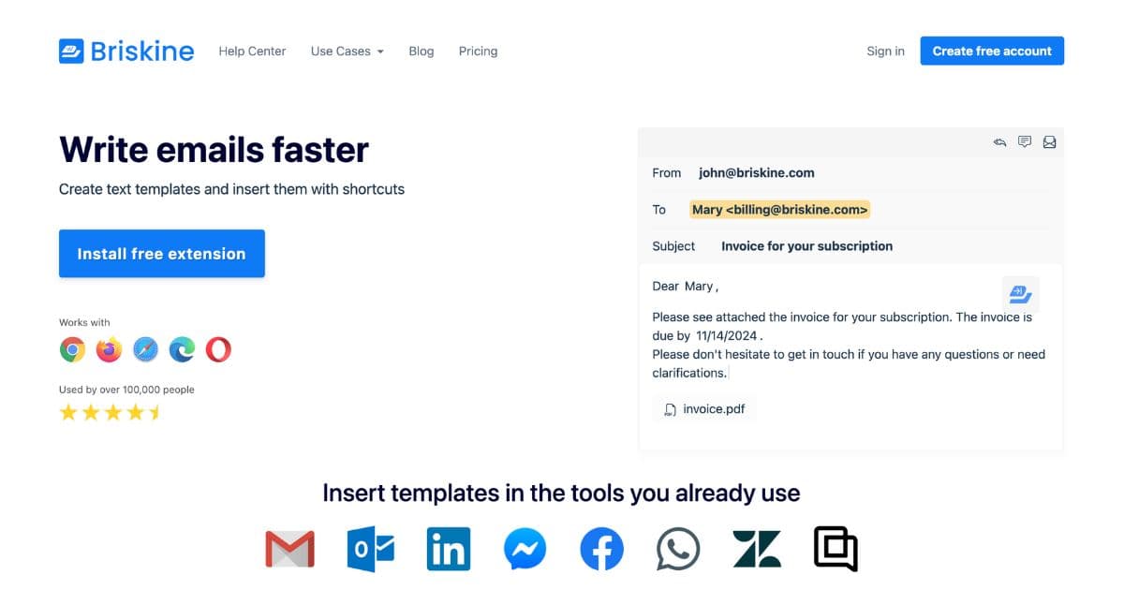Open the invoice.pdf attachment

coord(704,409)
